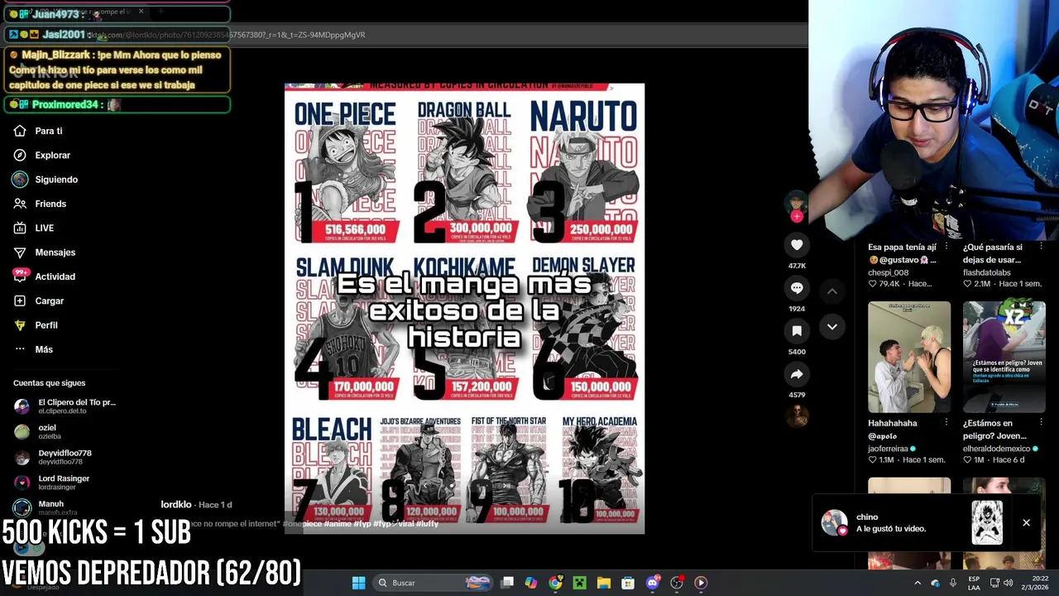Screen dimensions: 1059x596
Task: Follow creator with the pink plus button
Action: (x=797, y=217)
